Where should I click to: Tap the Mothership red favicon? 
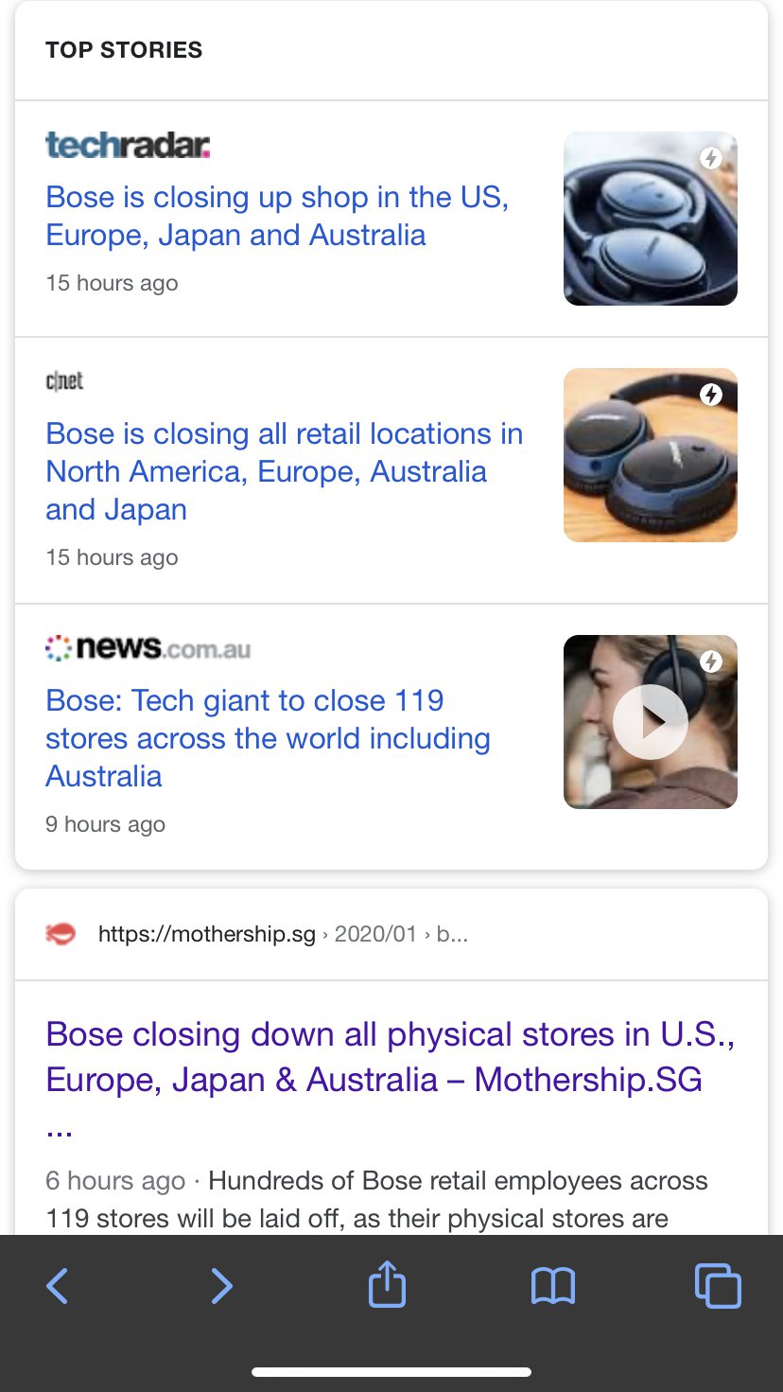tap(61, 935)
